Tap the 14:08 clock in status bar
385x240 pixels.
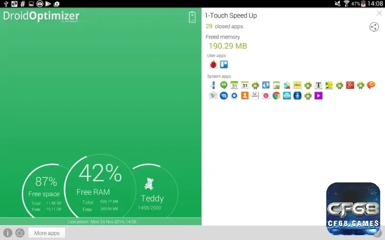(375, 3)
